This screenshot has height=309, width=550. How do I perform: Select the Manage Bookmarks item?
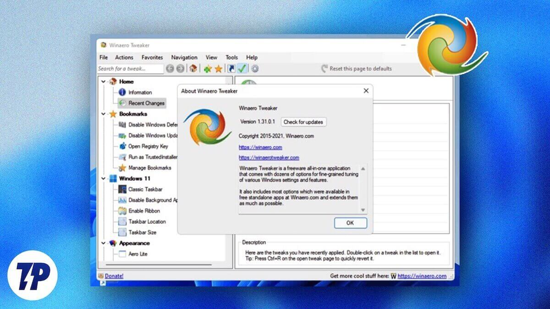149,168
